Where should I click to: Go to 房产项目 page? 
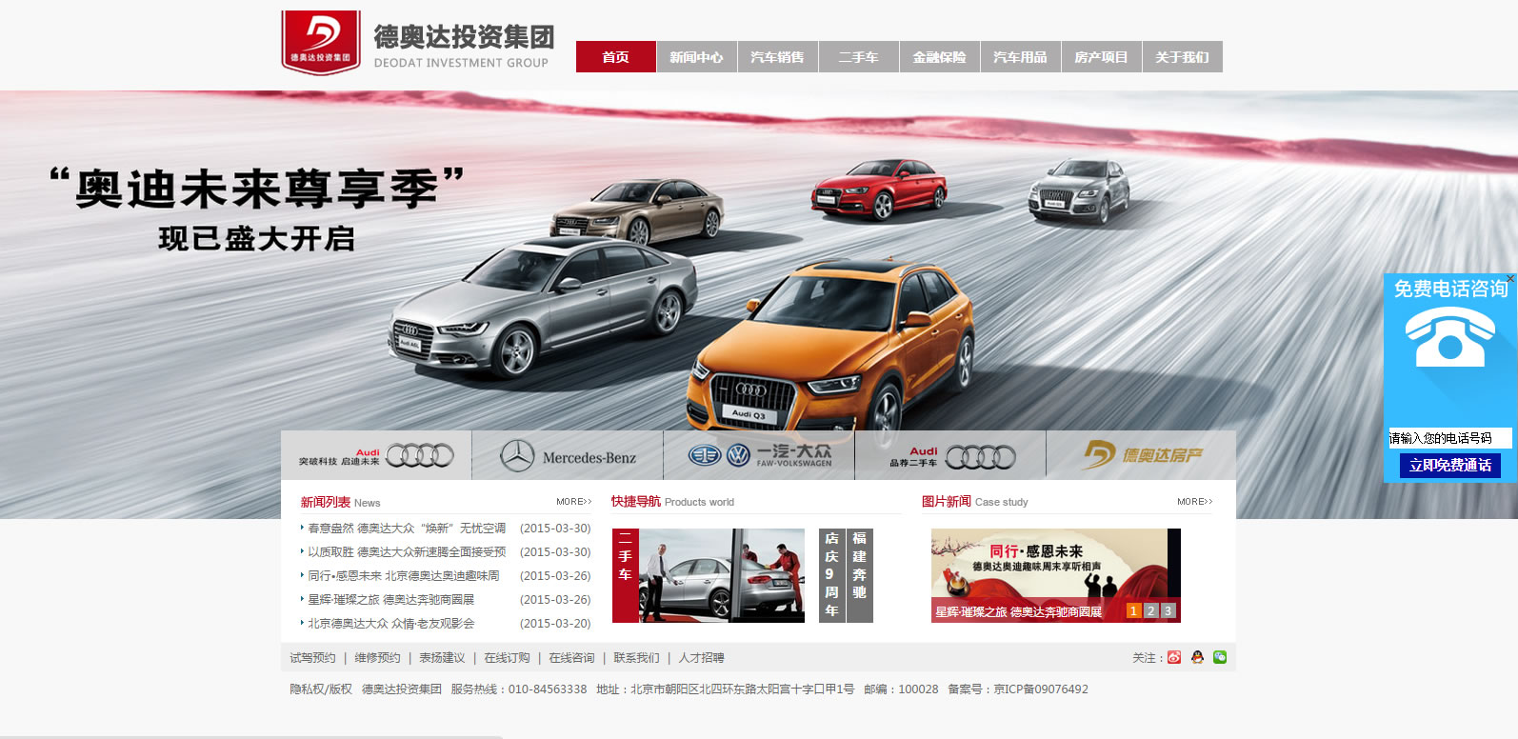1101,57
